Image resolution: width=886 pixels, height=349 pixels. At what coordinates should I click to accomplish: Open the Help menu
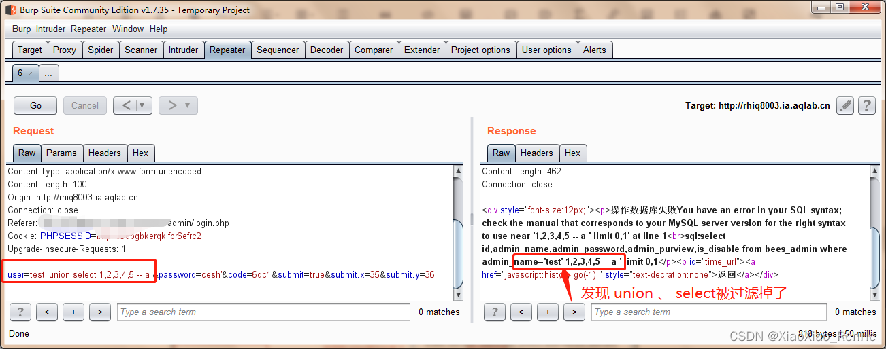click(x=159, y=29)
